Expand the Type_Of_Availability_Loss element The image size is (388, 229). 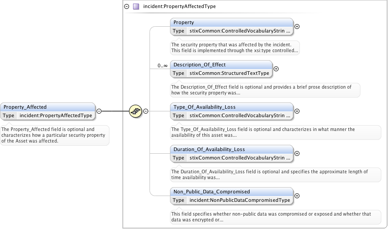coord(297,111)
